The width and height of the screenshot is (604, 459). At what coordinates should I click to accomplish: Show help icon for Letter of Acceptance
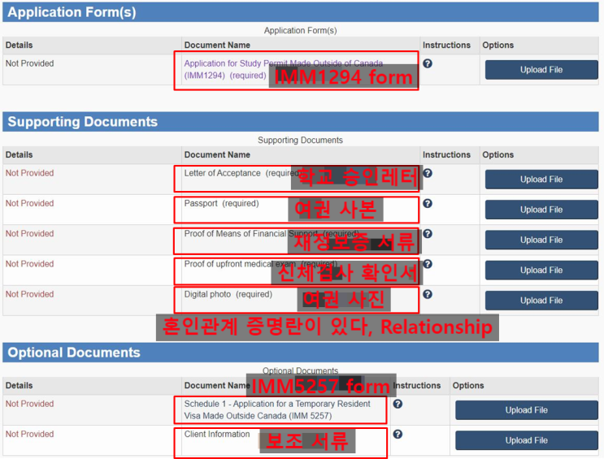[x=428, y=173]
